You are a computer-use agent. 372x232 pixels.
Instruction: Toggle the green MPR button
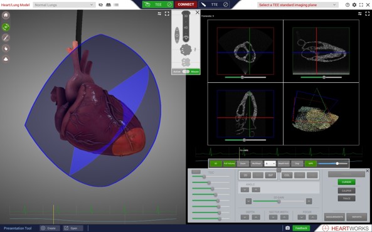[311, 164]
